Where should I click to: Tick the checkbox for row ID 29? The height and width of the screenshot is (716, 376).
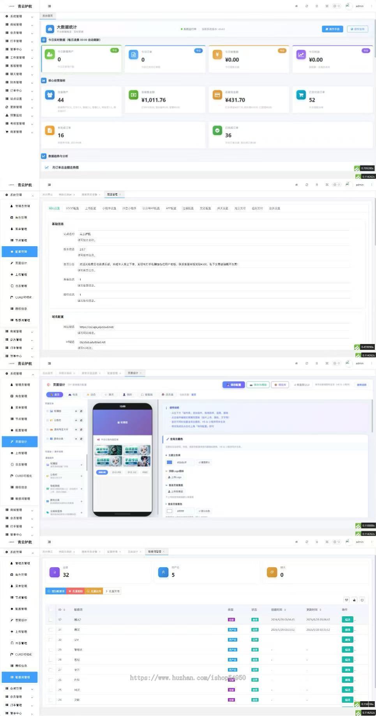pos(51,650)
